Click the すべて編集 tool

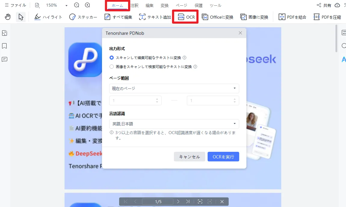pos(118,17)
